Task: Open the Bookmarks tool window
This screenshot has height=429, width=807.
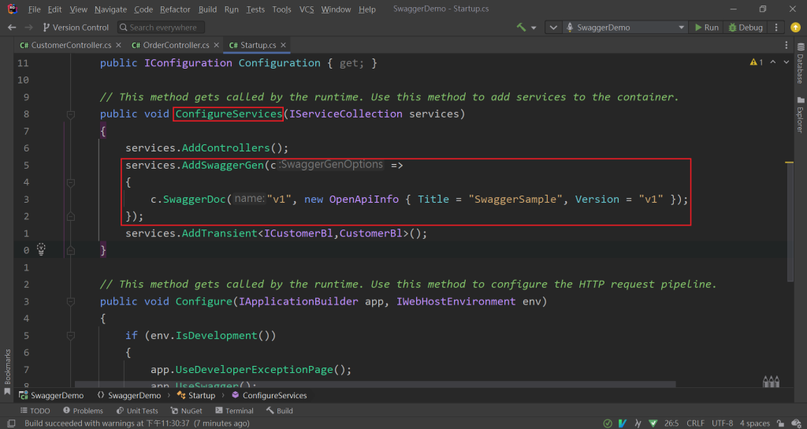Action: point(7,372)
